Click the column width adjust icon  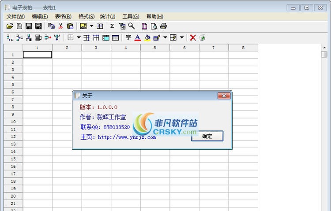[x=96, y=38]
